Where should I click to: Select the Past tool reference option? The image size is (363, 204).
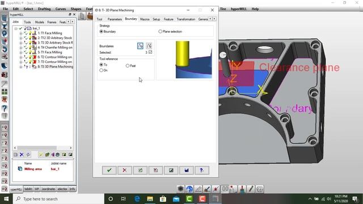[128, 66]
